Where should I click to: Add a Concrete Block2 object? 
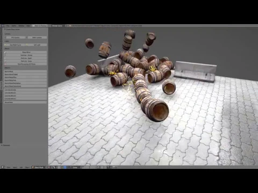tap(25, 95)
